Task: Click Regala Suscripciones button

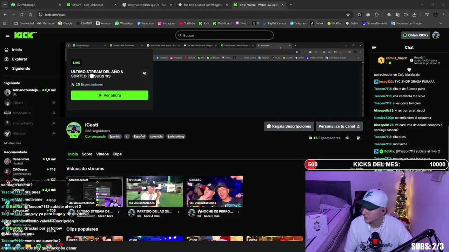Action: pos(289,126)
